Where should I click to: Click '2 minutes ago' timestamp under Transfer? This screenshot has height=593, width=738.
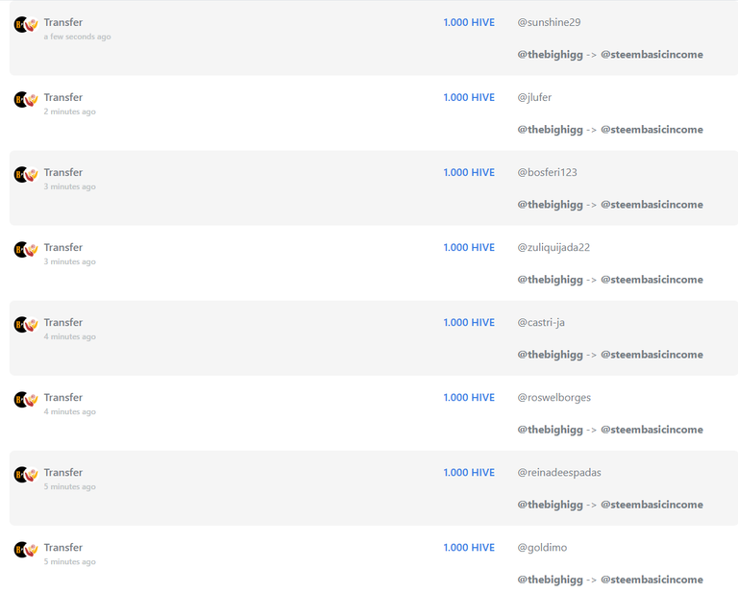click(69, 111)
